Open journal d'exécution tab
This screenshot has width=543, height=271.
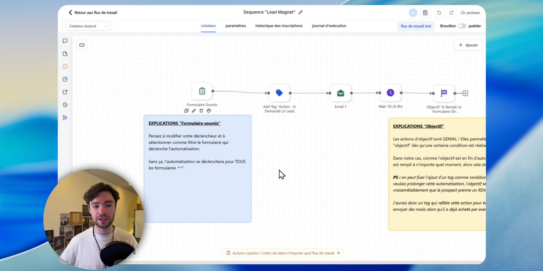coord(329,26)
